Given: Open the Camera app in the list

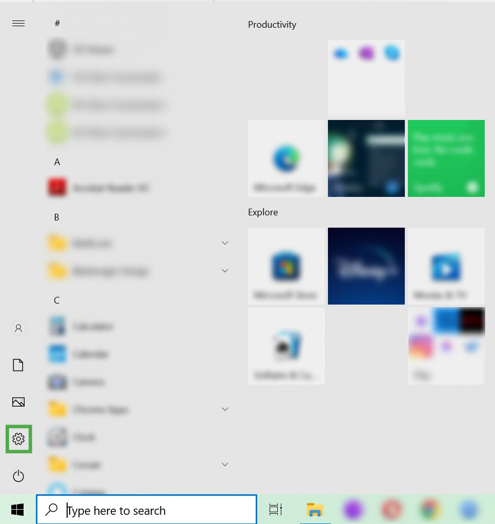Looking at the screenshot, I should [x=76, y=381].
